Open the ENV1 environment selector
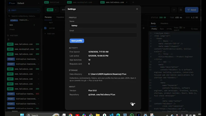Image resolution: width=206 pixels, height=116 pixels. 24,10
